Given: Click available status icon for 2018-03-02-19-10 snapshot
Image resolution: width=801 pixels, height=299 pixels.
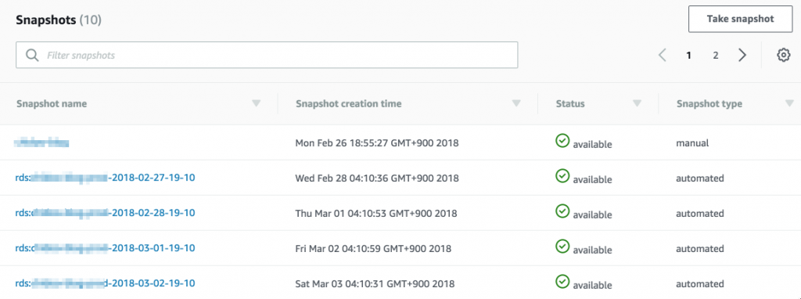Looking at the screenshot, I should pyautogui.click(x=562, y=280).
